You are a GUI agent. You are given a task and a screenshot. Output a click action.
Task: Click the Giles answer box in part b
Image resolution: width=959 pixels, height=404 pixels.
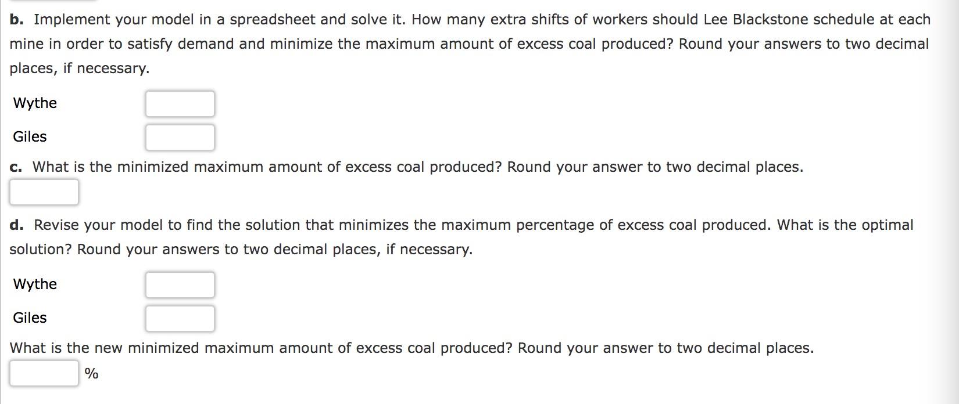pyautogui.click(x=180, y=137)
